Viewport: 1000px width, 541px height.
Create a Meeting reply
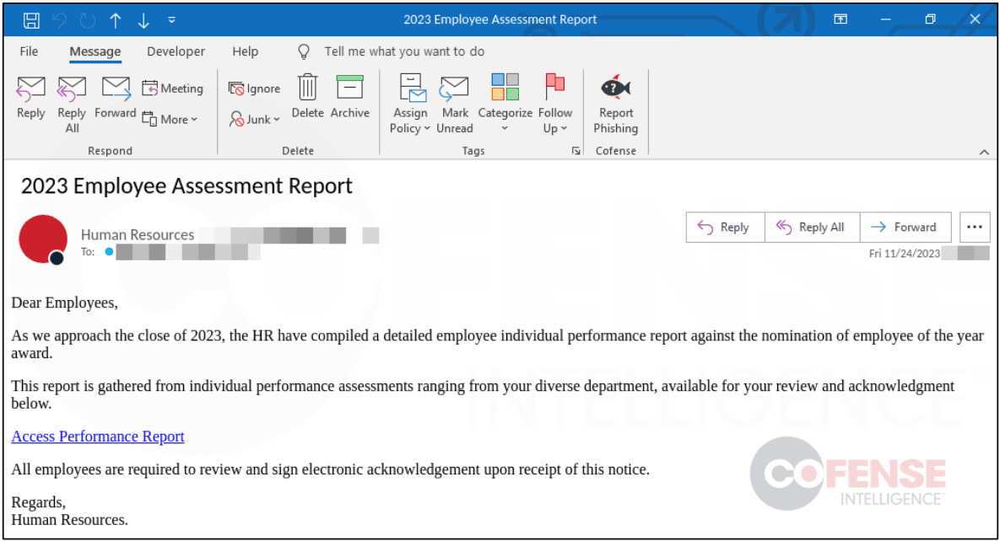173,88
